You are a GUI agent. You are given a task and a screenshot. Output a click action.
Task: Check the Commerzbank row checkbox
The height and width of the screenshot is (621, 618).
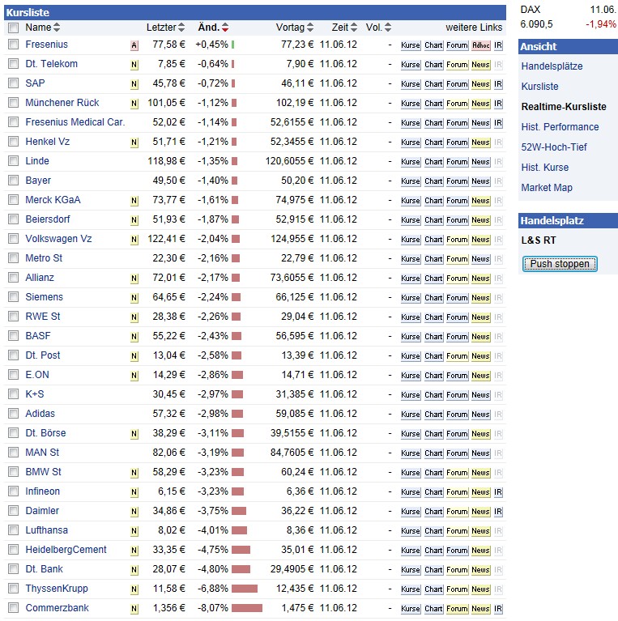[x=14, y=607]
